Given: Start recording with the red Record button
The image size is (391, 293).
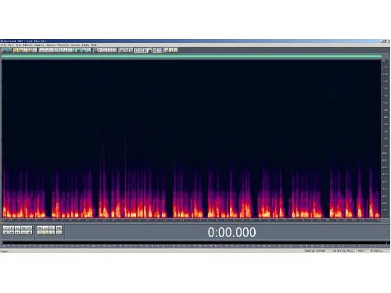Looking at the screenshot, I should [x=30, y=232].
